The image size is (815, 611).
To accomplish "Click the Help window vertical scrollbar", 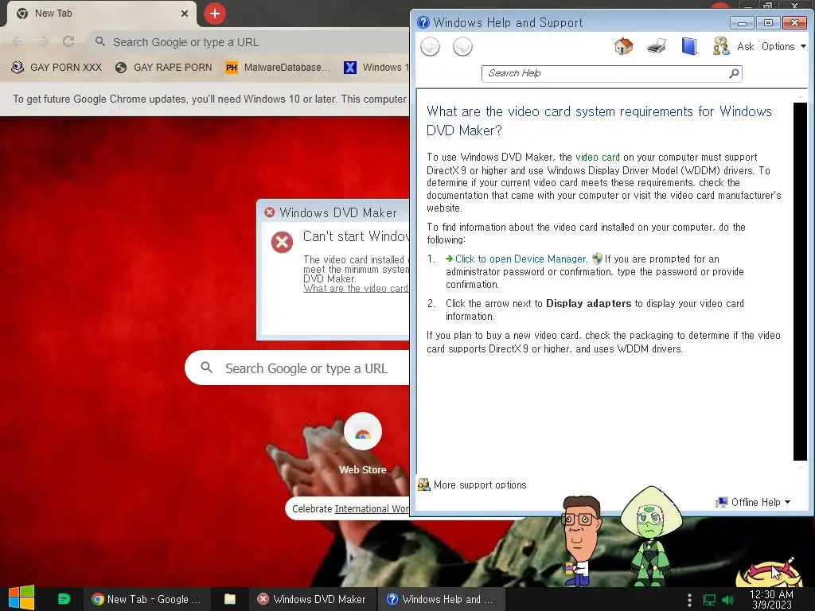I will [x=800, y=281].
